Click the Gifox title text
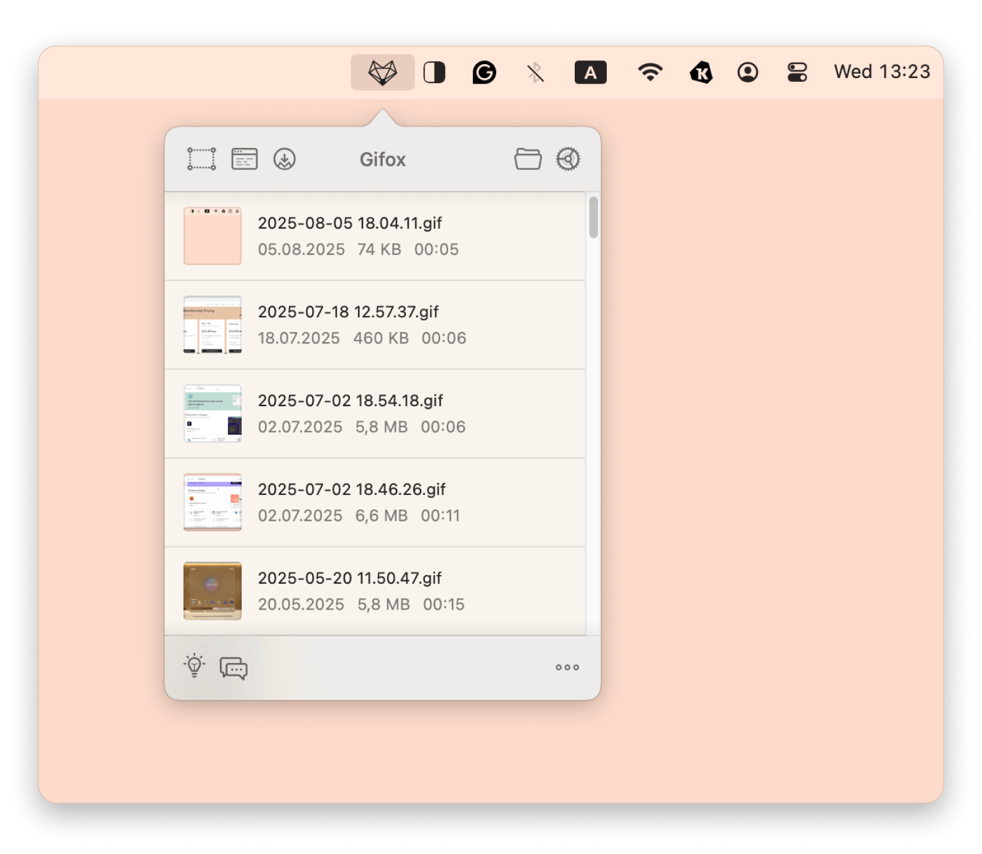 coord(383,159)
